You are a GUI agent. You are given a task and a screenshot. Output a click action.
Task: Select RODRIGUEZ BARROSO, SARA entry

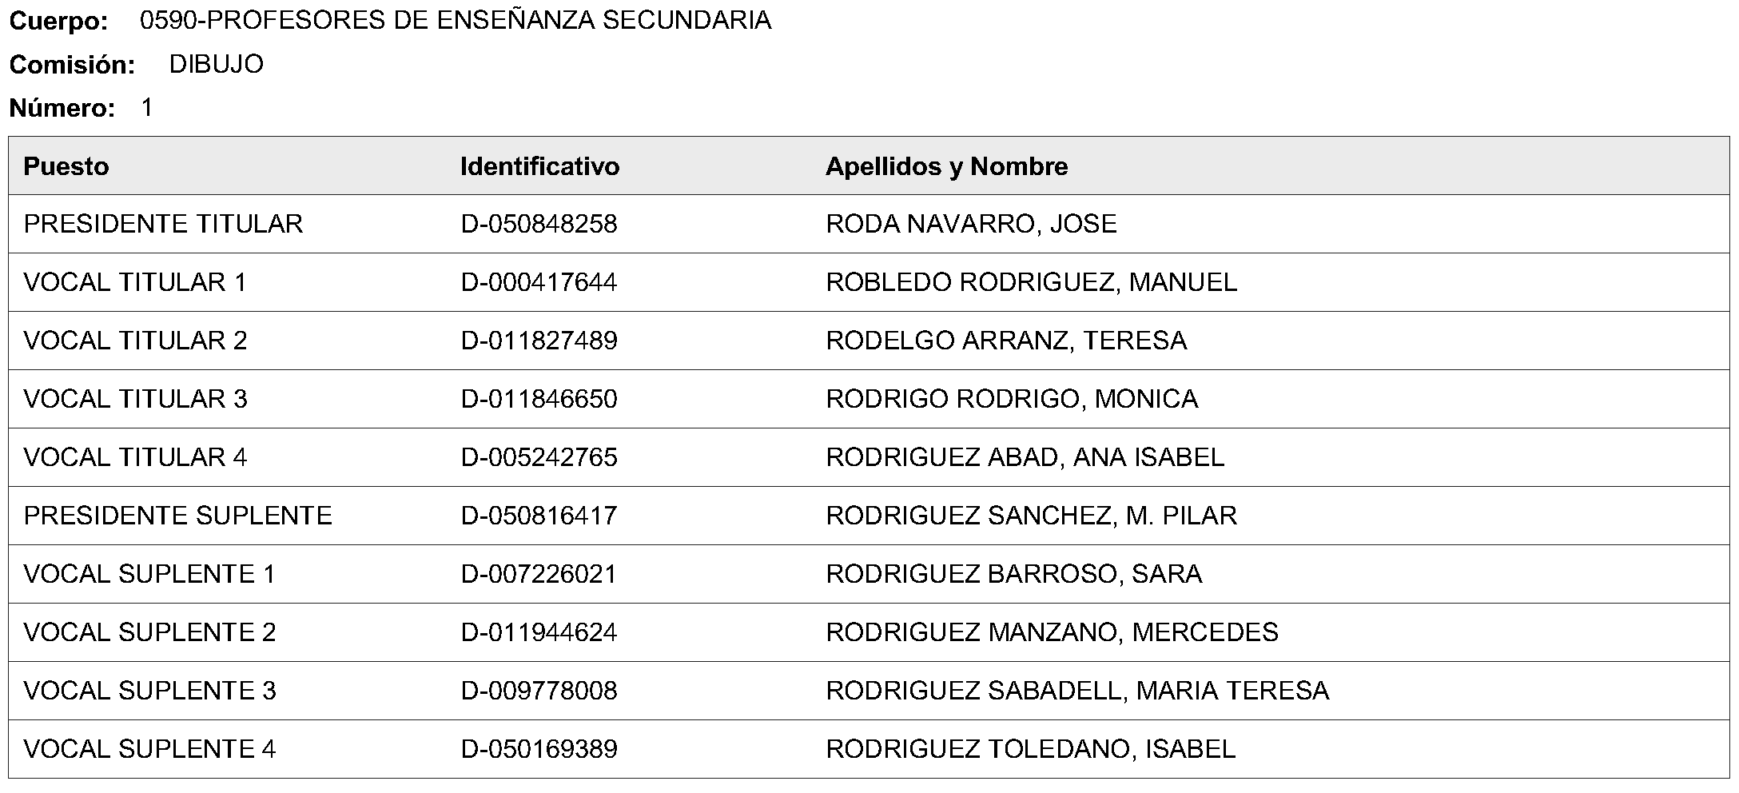(x=1013, y=574)
